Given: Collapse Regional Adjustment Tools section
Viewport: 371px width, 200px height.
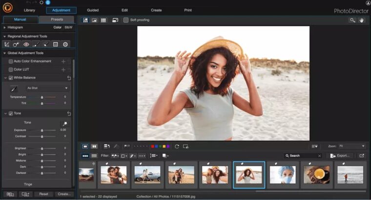Looking at the screenshot, I should (4, 36).
